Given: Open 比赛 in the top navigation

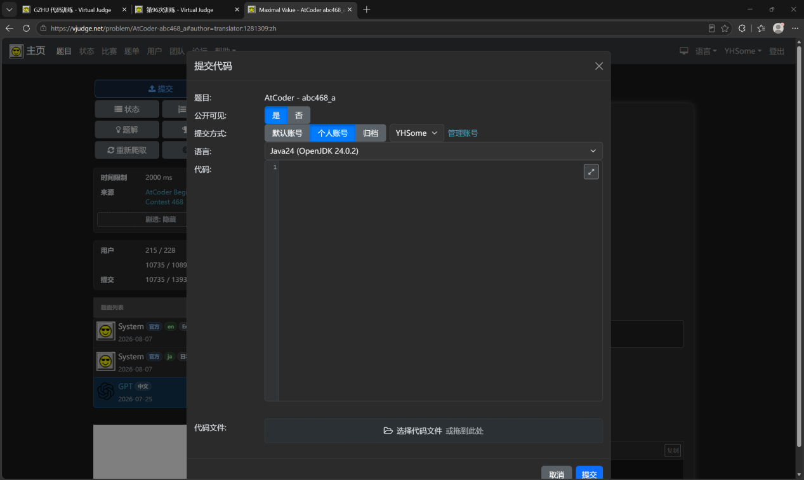Looking at the screenshot, I should point(109,51).
